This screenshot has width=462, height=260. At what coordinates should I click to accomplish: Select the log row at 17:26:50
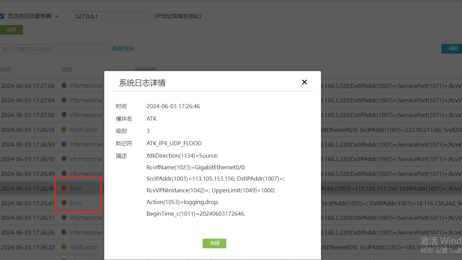point(231,159)
